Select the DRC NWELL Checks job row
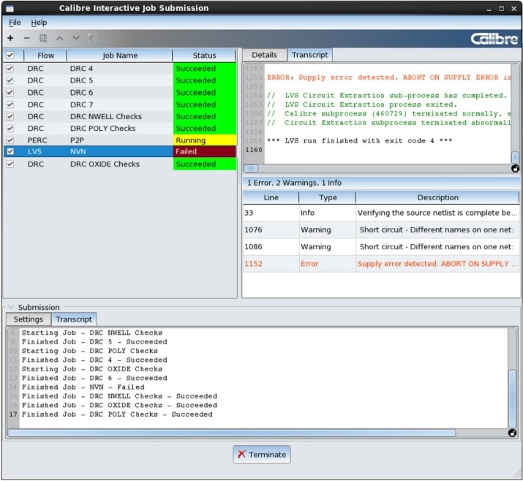The width and height of the screenshot is (523, 481). point(120,116)
